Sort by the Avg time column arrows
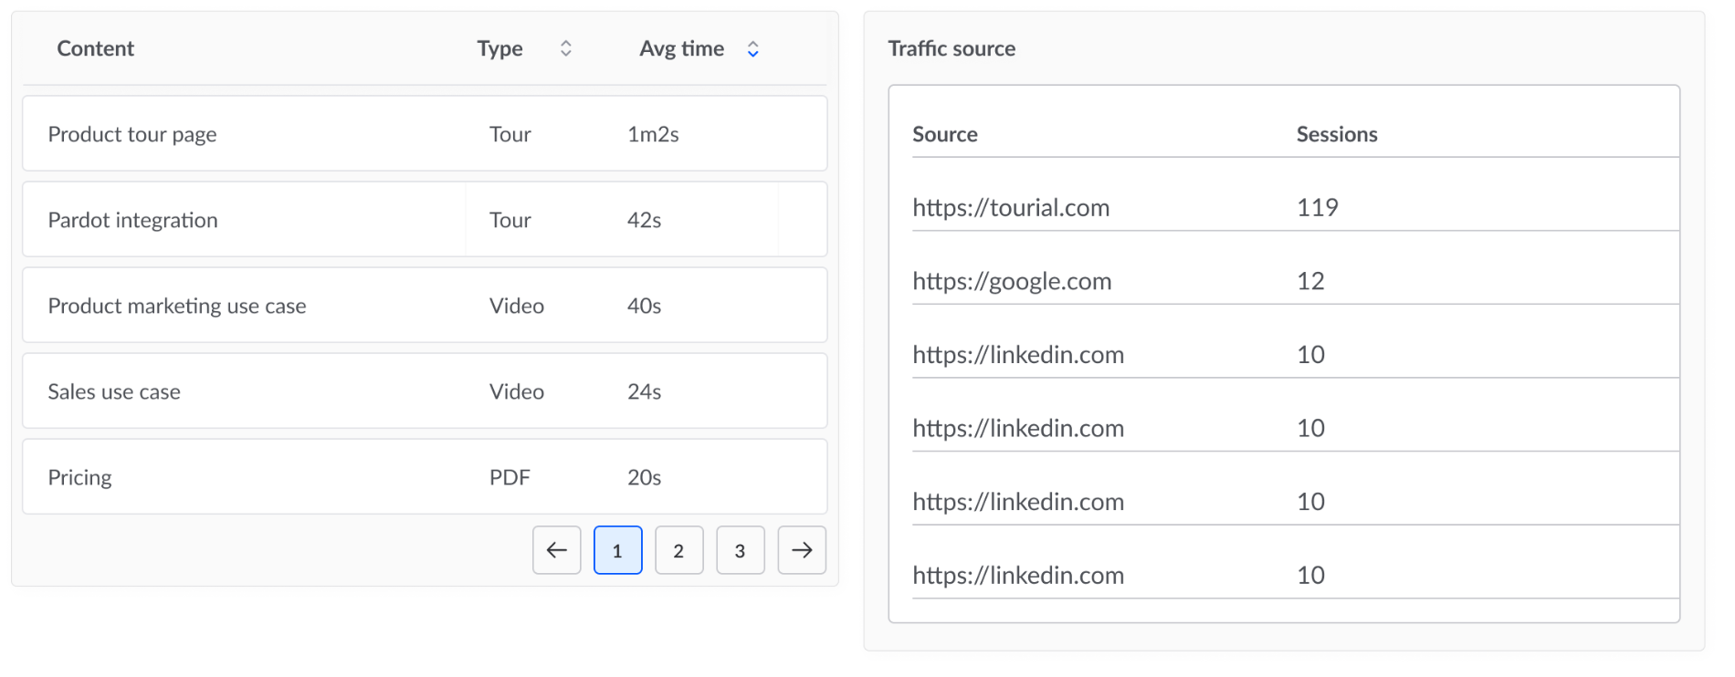This screenshot has width=1735, height=677. [752, 49]
